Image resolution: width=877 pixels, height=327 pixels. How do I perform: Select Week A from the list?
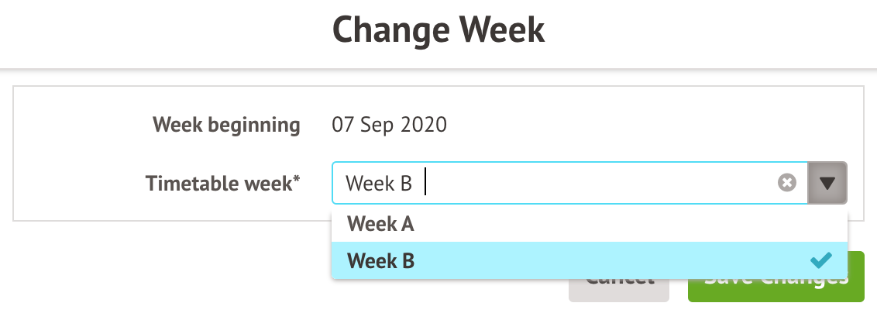(380, 224)
